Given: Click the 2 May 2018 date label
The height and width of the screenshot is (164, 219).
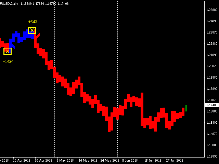Looking at the screenshot, I should coord(65,161).
